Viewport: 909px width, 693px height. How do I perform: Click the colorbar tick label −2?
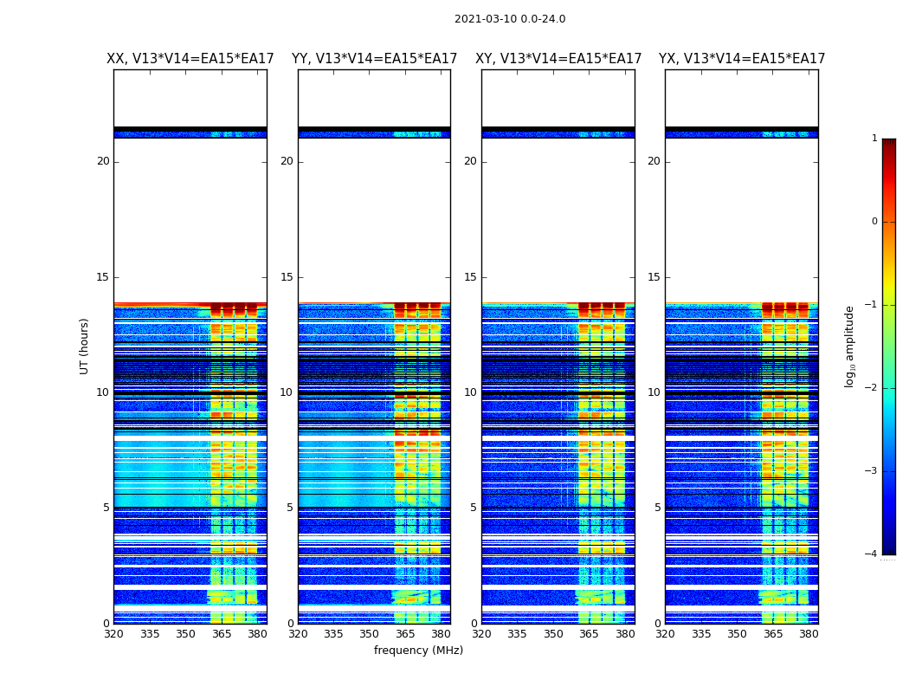coord(871,388)
